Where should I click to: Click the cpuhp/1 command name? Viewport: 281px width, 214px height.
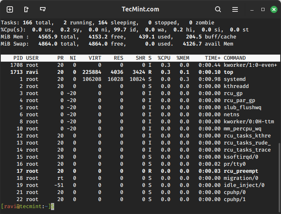pyautogui.click(x=235, y=199)
